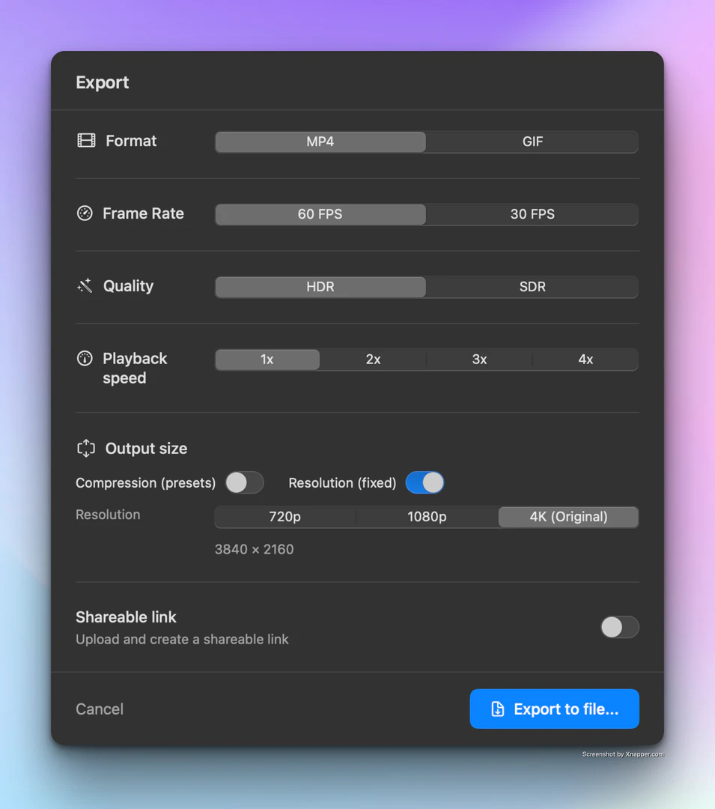Screen dimensions: 715x809
Task: Click the document icon on Export to file button
Action: coord(497,709)
